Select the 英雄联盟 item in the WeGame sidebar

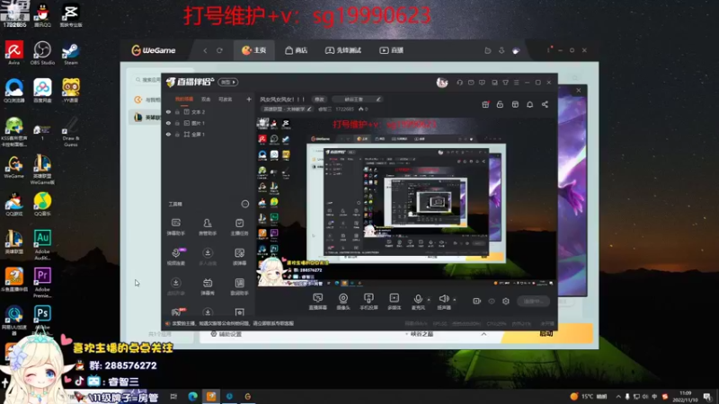pos(146,118)
